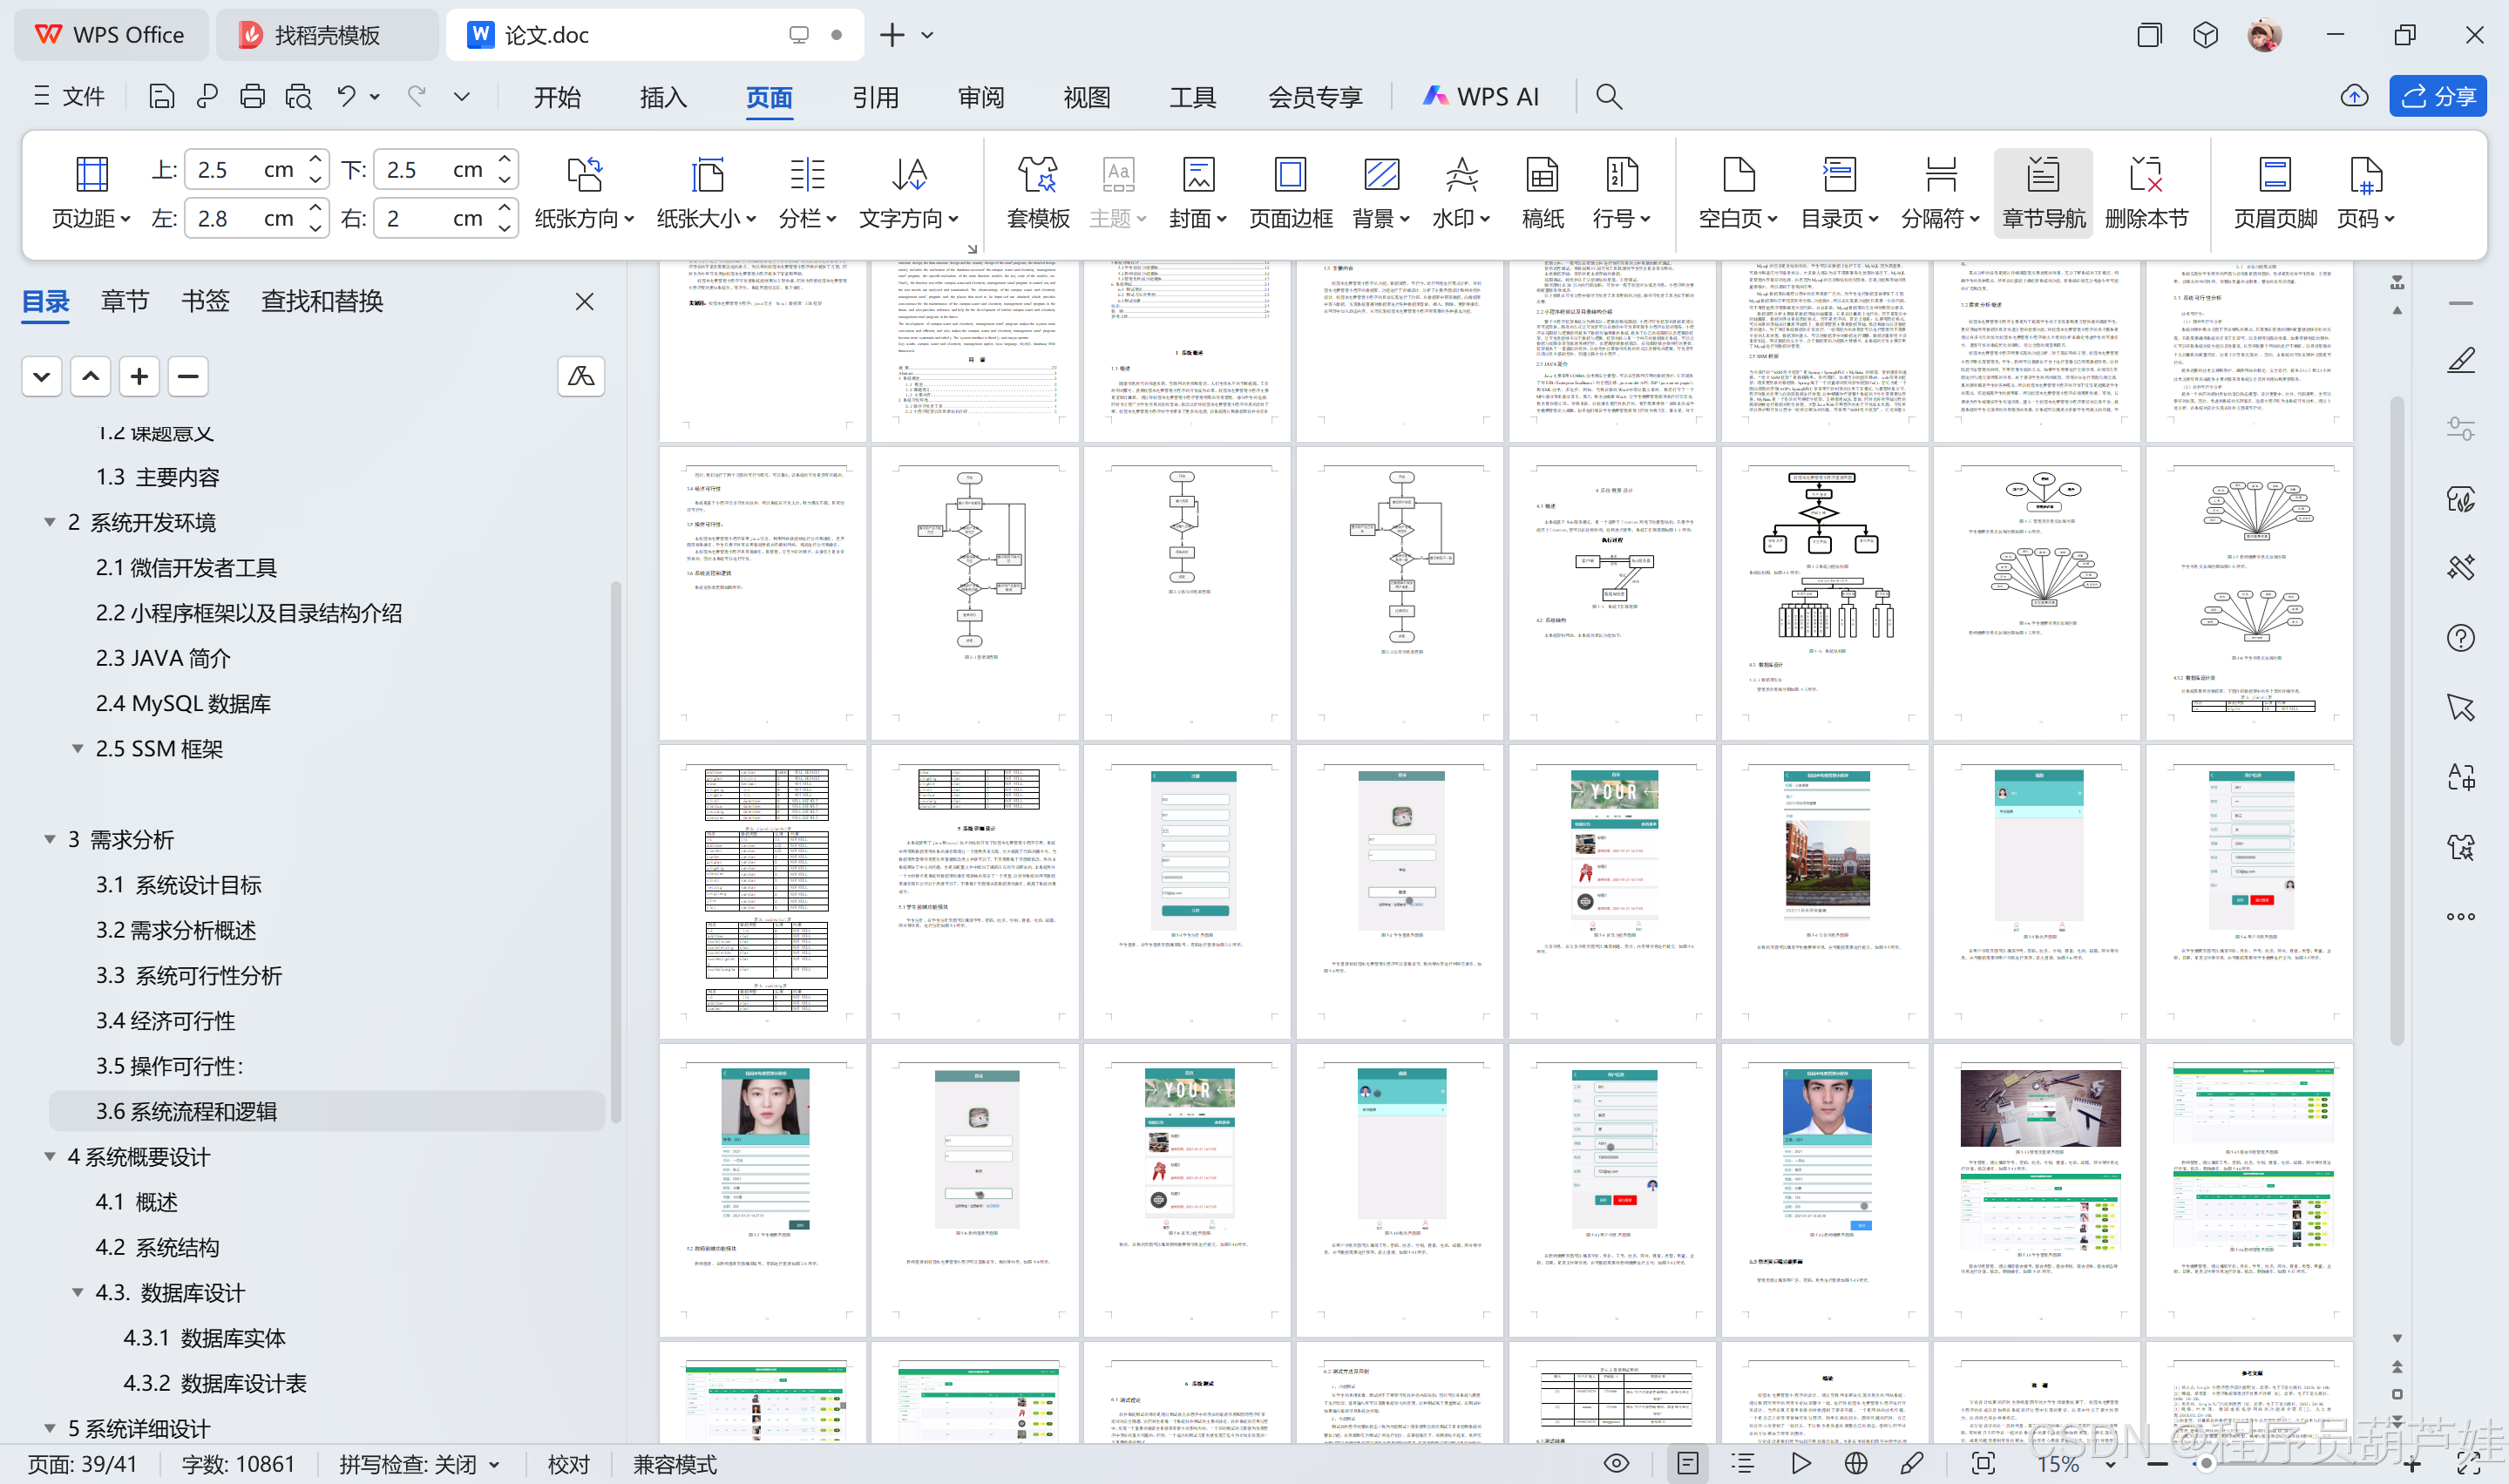This screenshot has width=2509, height=1484.
Task: Select 3.6 系统流程和逻辑 in outline
Action: [x=327, y=1111]
